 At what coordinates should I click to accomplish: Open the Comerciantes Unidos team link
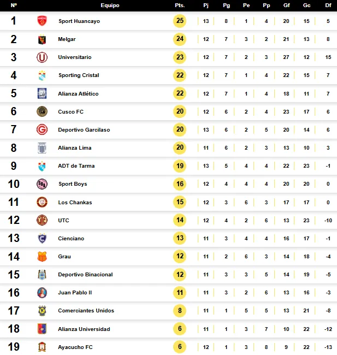(86, 310)
